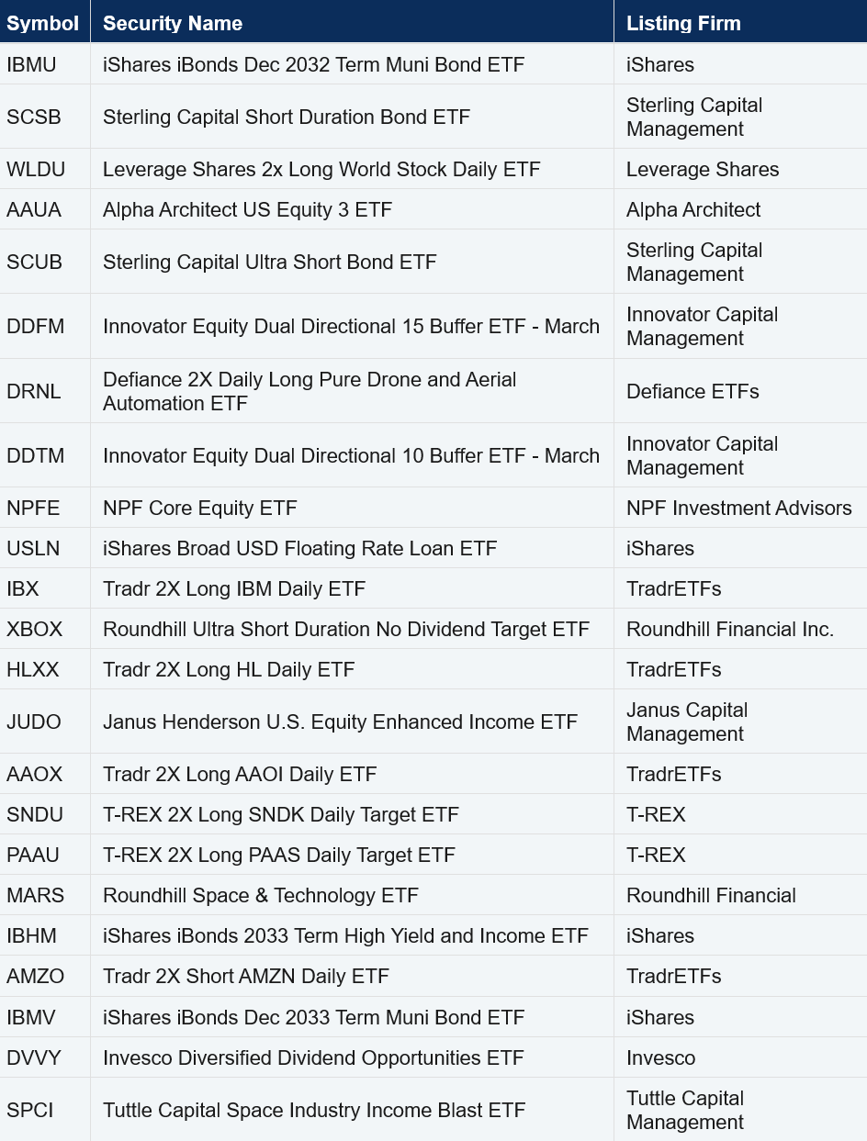Image resolution: width=867 pixels, height=1141 pixels.
Task: Click Sterling Capital Short Duration Bond ETF
Action: click(287, 117)
